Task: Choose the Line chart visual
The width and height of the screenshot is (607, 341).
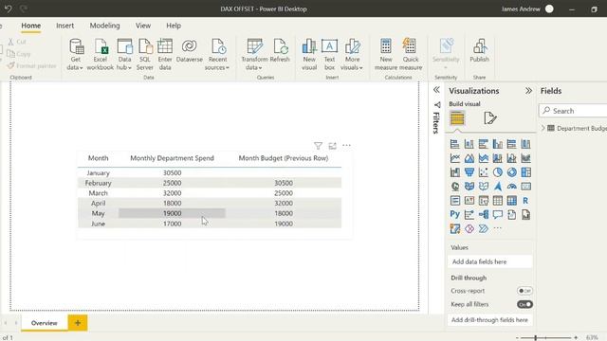Action: pyautogui.click(x=455, y=158)
